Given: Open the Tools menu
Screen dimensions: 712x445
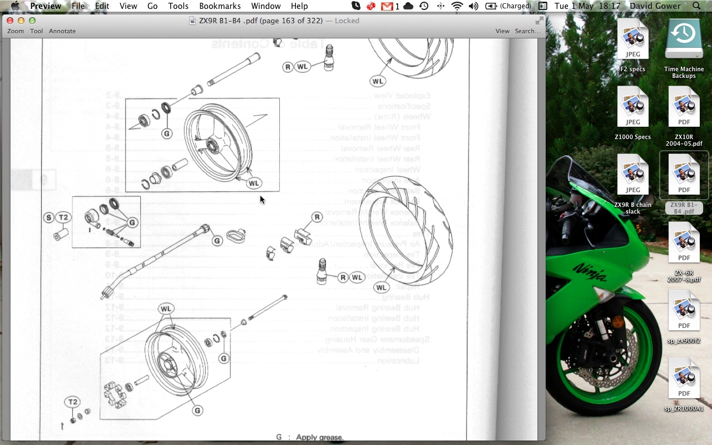Looking at the screenshot, I should (x=178, y=6).
